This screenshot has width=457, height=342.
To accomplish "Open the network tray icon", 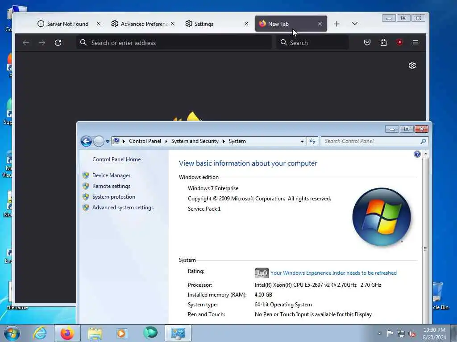I will tap(401, 334).
